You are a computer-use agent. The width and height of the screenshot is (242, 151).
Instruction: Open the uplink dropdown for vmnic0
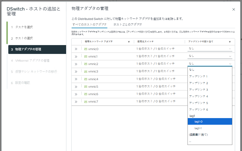(x=210, y=49)
